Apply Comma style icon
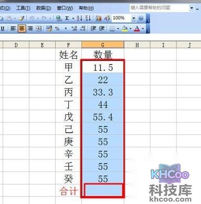This screenshot has width=201, height=204. coord(66,28)
